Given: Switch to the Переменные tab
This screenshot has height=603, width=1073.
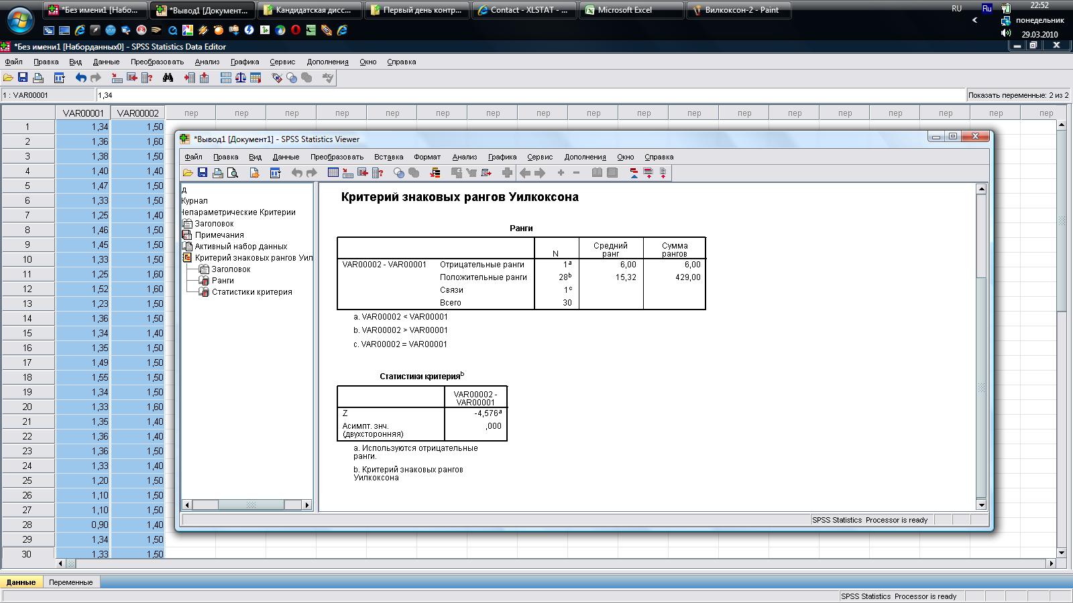Looking at the screenshot, I should [70, 582].
